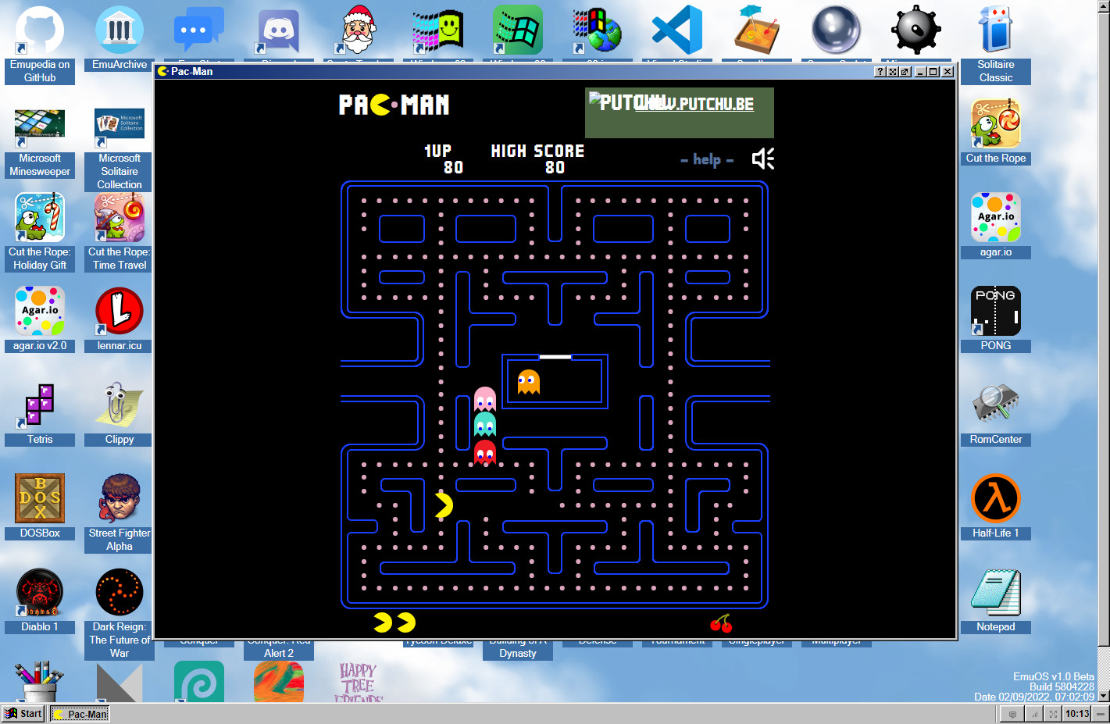Image resolution: width=1110 pixels, height=724 pixels.
Task: Open the silver pinball sphere icon
Action: pos(837,30)
